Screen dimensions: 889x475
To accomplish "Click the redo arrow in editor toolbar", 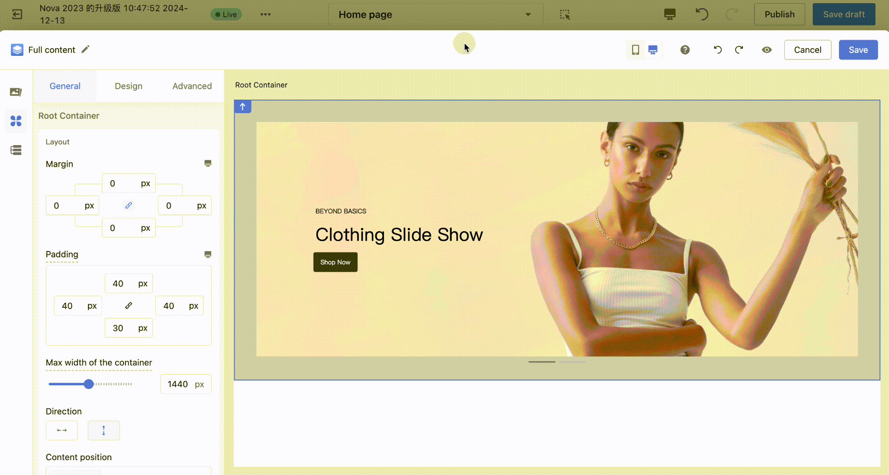I will (739, 50).
